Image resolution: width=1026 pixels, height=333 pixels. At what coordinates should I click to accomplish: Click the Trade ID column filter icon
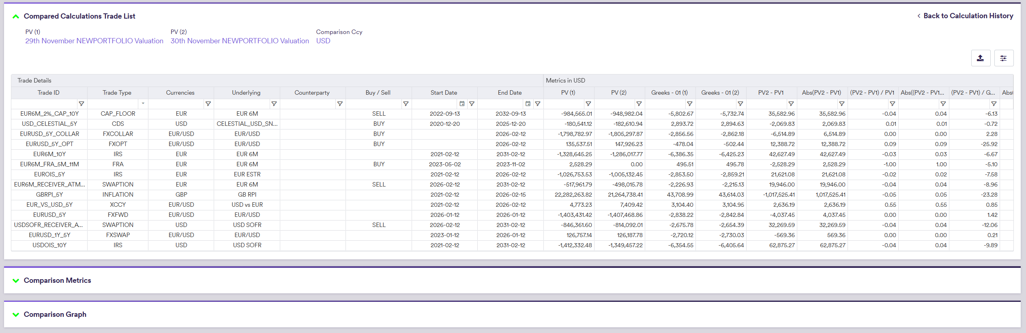coord(81,104)
